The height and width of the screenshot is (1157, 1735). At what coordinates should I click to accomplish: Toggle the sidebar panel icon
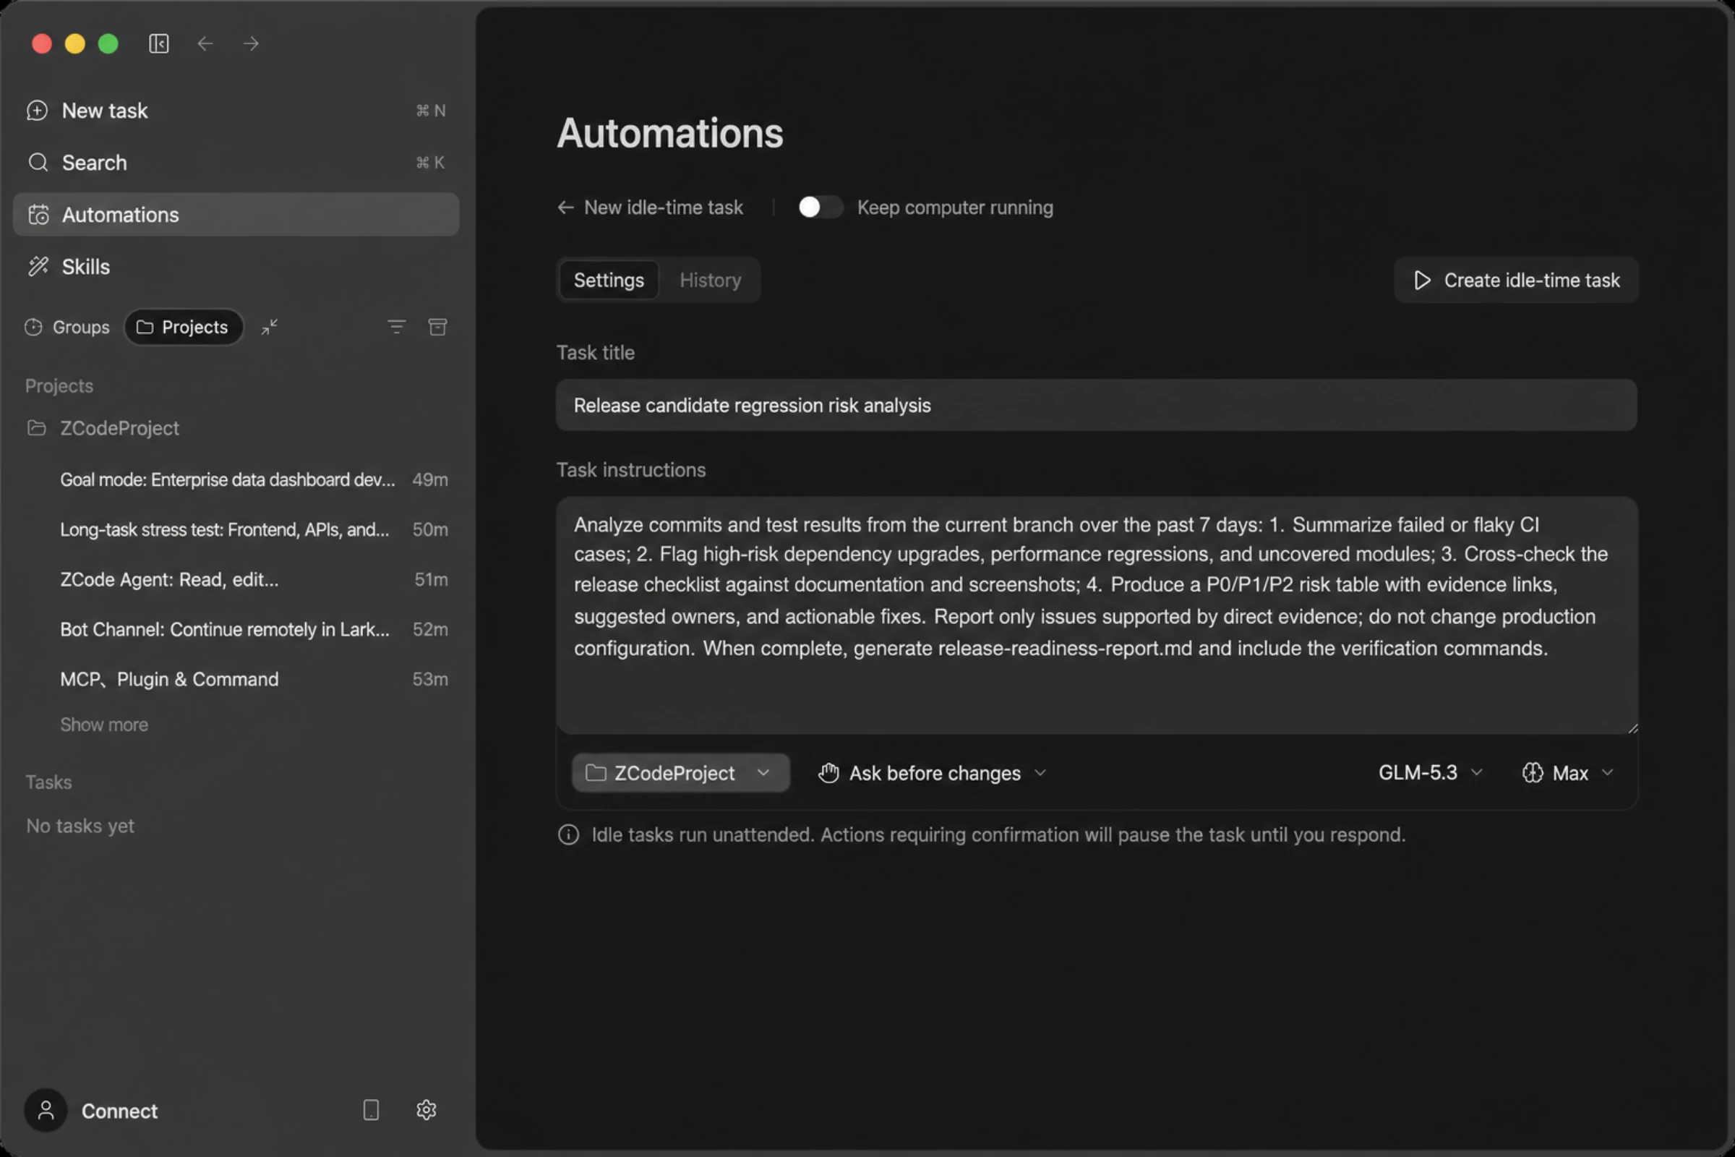158,43
